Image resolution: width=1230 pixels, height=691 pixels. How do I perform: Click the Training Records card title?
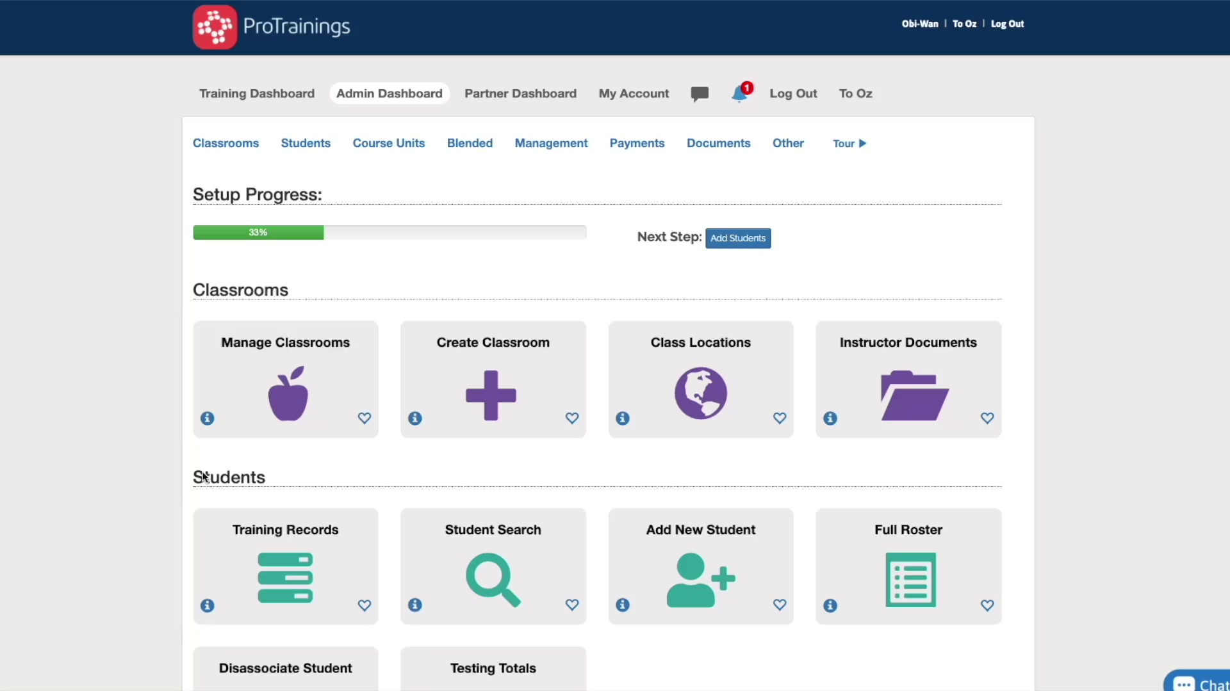(x=286, y=530)
